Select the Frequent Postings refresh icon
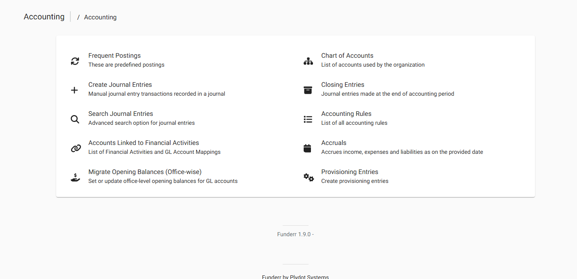Image resolution: width=577 pixels, height=279 pixels. tap(75, 61)
